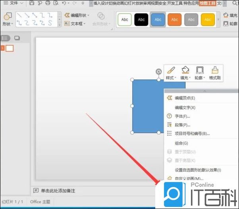Open the 轮廓 outline option in mini toolbar

coord(200,73)
